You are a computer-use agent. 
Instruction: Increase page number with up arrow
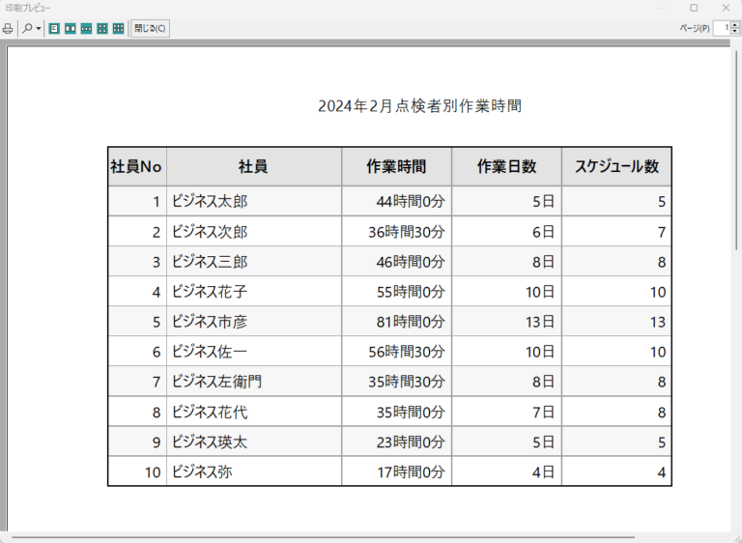(x=733, y=25)
